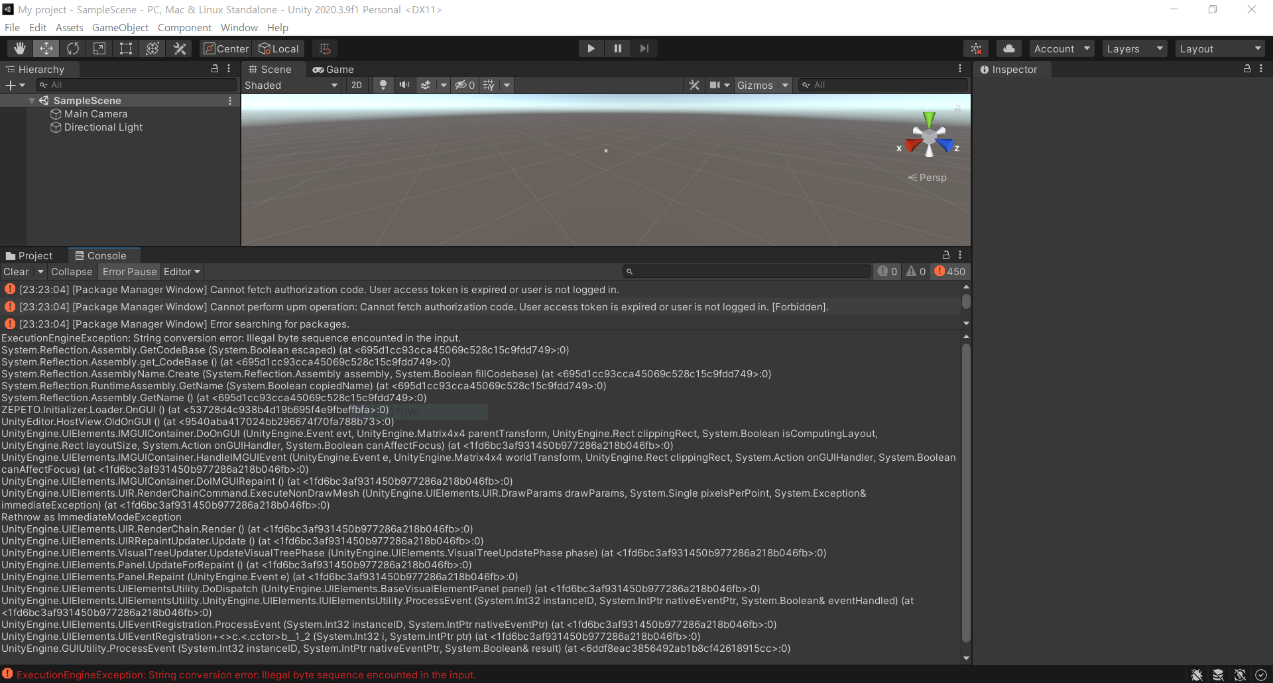Select Directional Light in Hierarchy
This screenshot has height=683, width=1273.
pyautogui.click(x=103, y=127)
